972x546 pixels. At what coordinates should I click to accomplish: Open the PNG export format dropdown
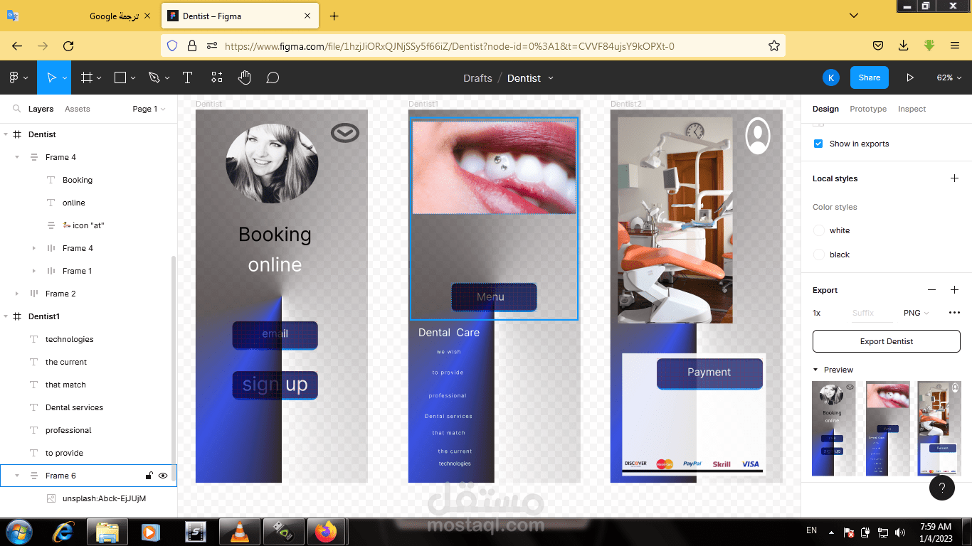click(916, 313)
